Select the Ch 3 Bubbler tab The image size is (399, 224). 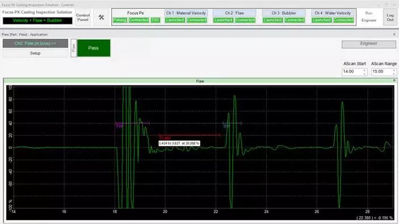coord(284,13)
